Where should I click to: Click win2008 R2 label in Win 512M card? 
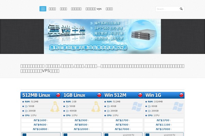tap(128, 135)
